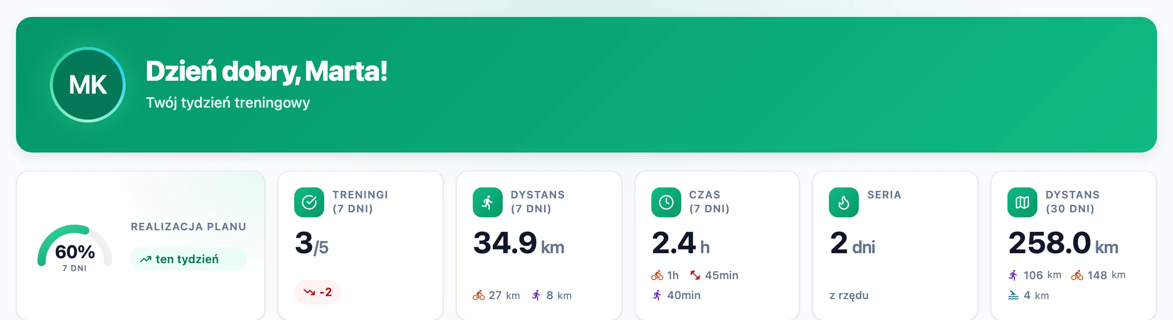Click the map icon on Dystans (30 dni) card
Image resolution: width=1173 pixels, height=320 pixels.
coord(1022,202)
